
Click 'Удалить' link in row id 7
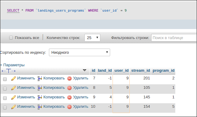point(81,78)
